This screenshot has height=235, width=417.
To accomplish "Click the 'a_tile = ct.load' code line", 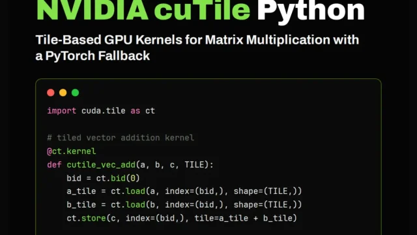I will [x=184, y=191].
